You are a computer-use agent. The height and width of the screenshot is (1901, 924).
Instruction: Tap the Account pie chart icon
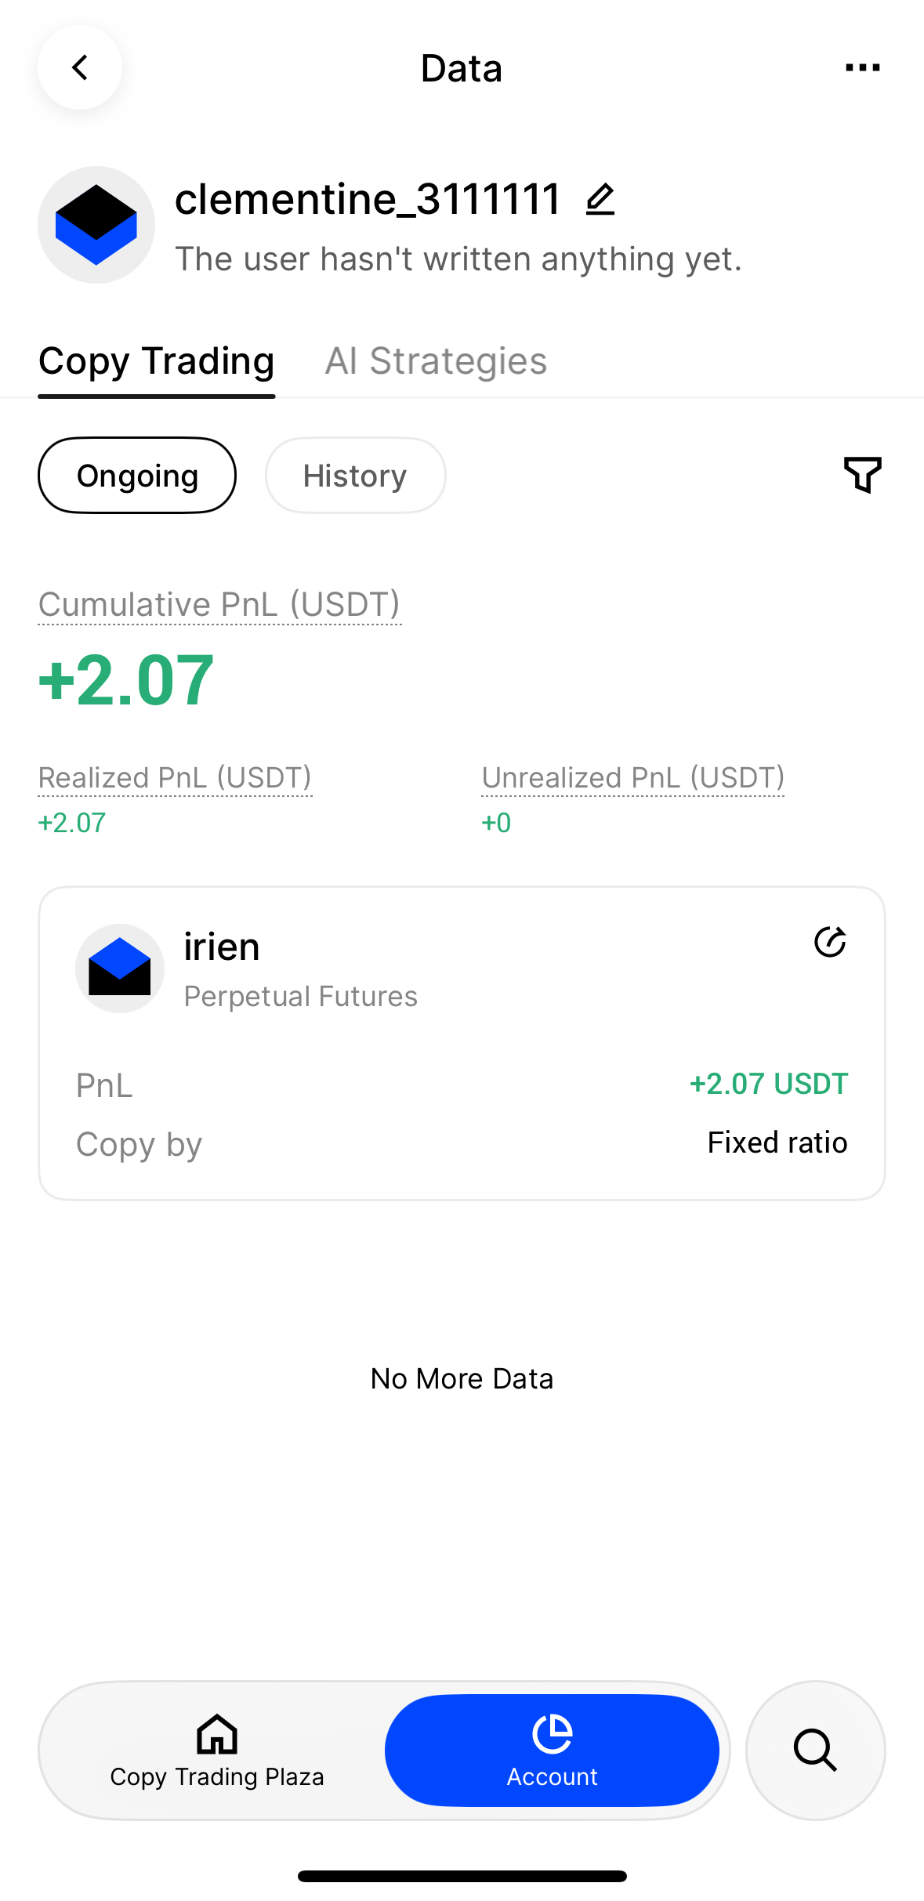(x=553, y=1733)
